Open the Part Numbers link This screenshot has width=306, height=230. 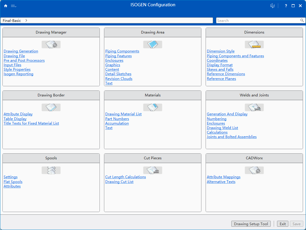(x=117, y=119)
